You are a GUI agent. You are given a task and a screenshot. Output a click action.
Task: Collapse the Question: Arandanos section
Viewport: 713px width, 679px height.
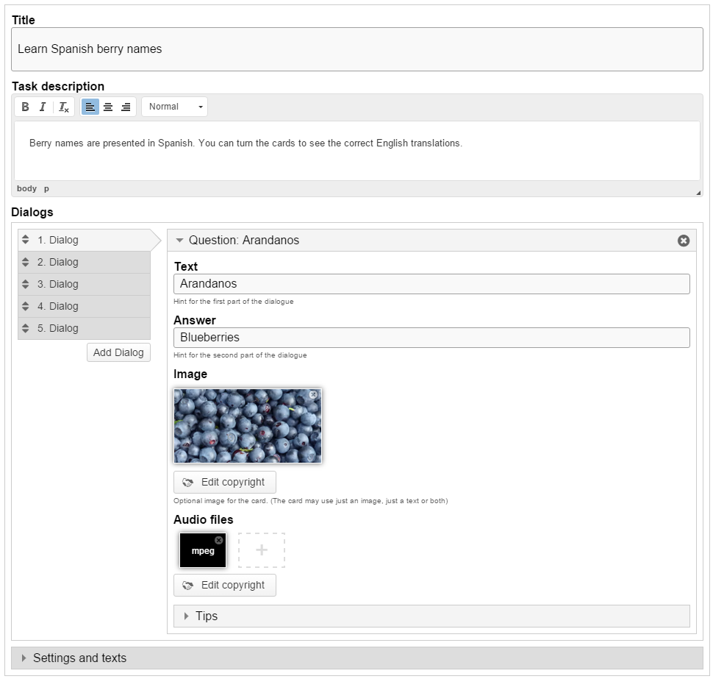[x=179, y=241]
